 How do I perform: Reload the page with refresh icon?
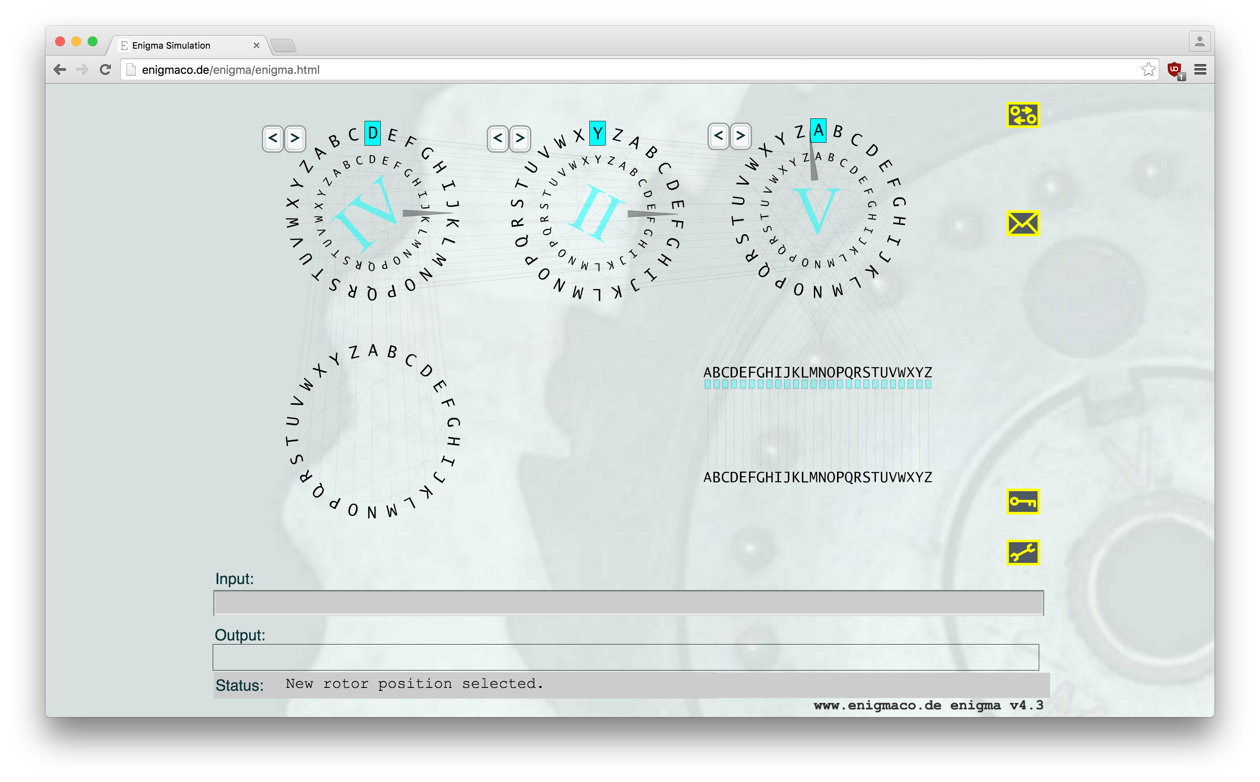[105, 69]
